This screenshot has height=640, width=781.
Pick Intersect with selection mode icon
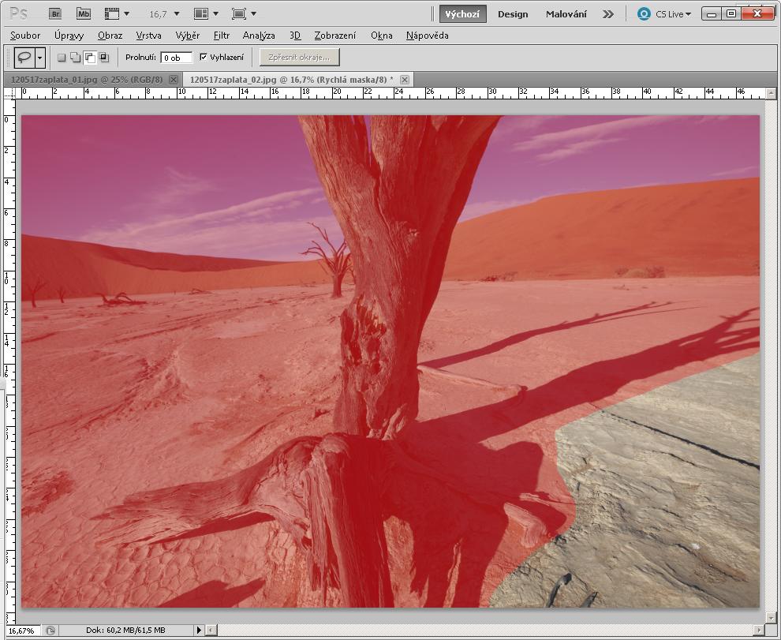tap(103, 58)
